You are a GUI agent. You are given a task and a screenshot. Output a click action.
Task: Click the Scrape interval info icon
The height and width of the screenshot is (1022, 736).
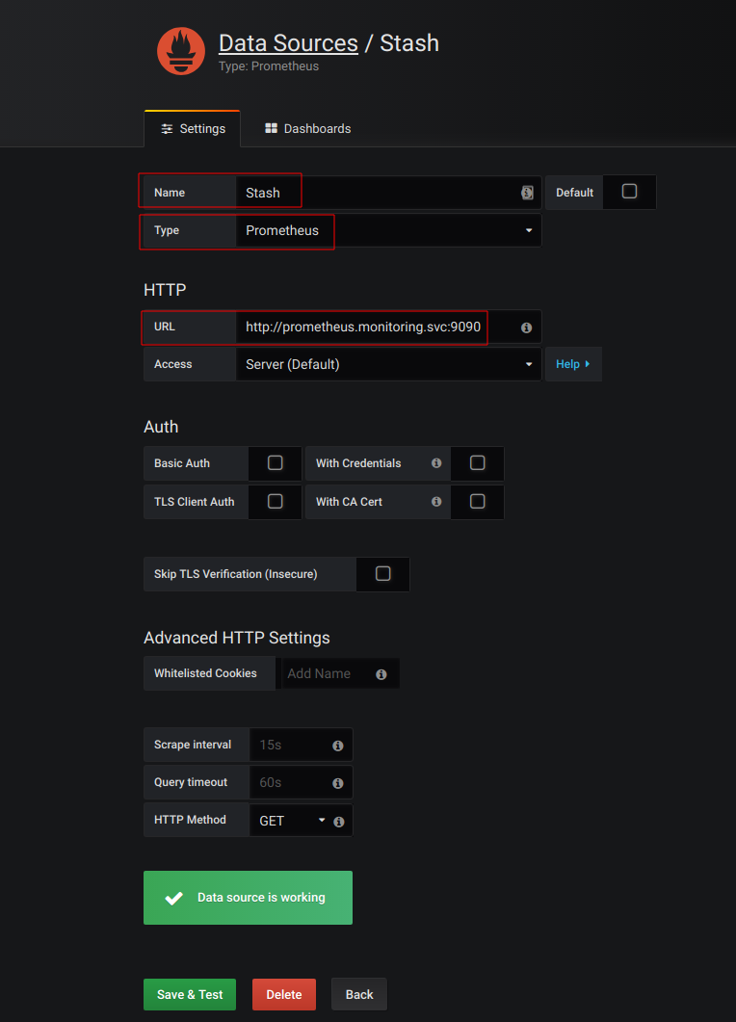point(338,746)
